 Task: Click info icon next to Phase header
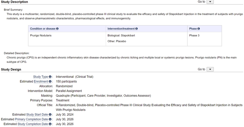199,29
